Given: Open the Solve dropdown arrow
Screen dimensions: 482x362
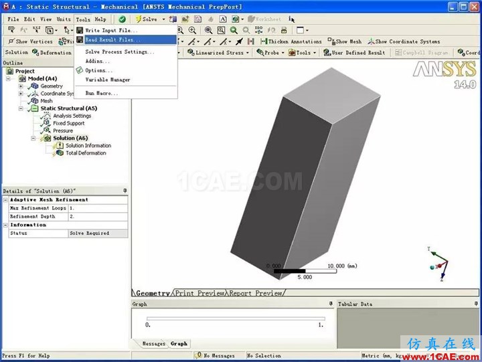Looking at the screenshot, I should [x=163, y=19].
